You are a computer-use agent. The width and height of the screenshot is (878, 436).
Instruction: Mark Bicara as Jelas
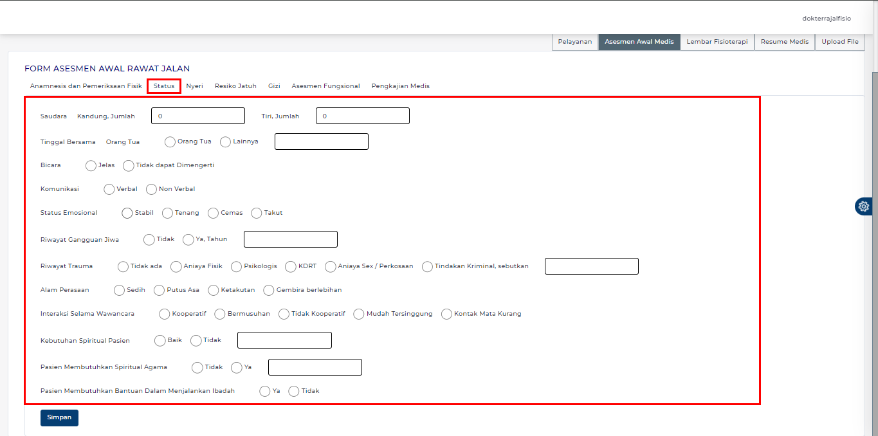tap(91, 165)
